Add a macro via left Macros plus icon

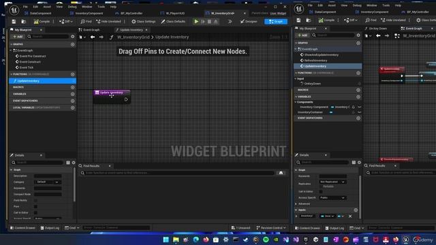pos(73,87)
